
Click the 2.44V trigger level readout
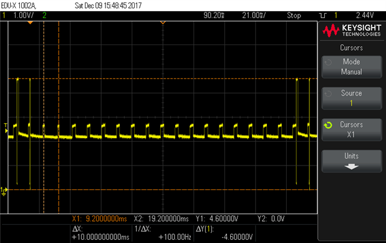pos(365,15)
